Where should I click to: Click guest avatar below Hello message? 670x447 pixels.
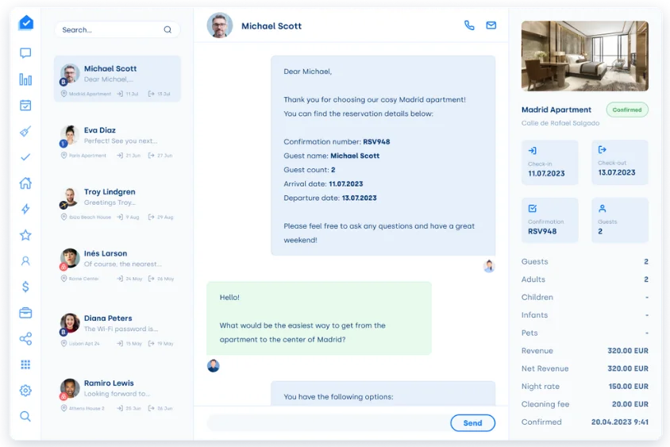pyautogui.click(x=214, y=366)
